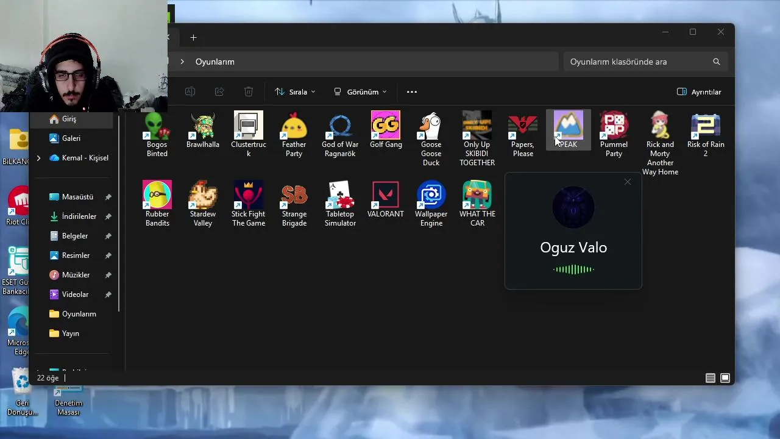Expand the Kemal - Kişisel tree node

pyautogui.click(x=38, y=158)
